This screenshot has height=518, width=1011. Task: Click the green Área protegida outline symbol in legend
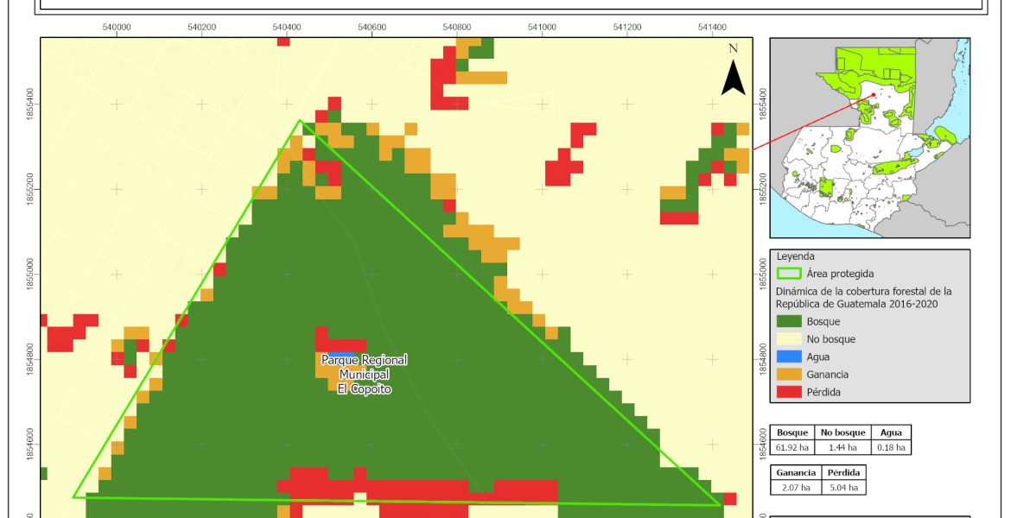[x=790, y=274]
